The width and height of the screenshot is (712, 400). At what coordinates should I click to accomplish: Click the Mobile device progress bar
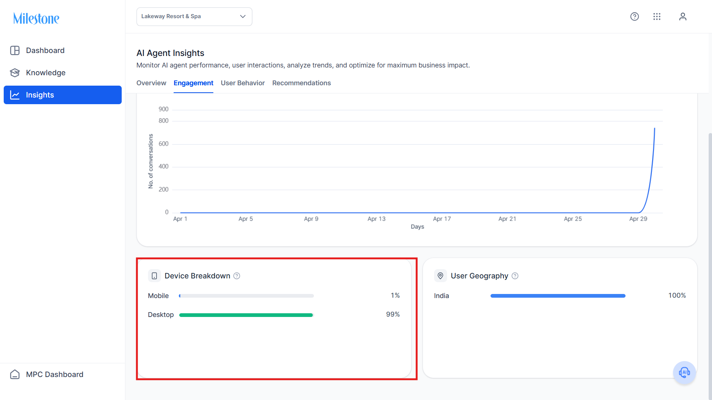coord(246,296)
